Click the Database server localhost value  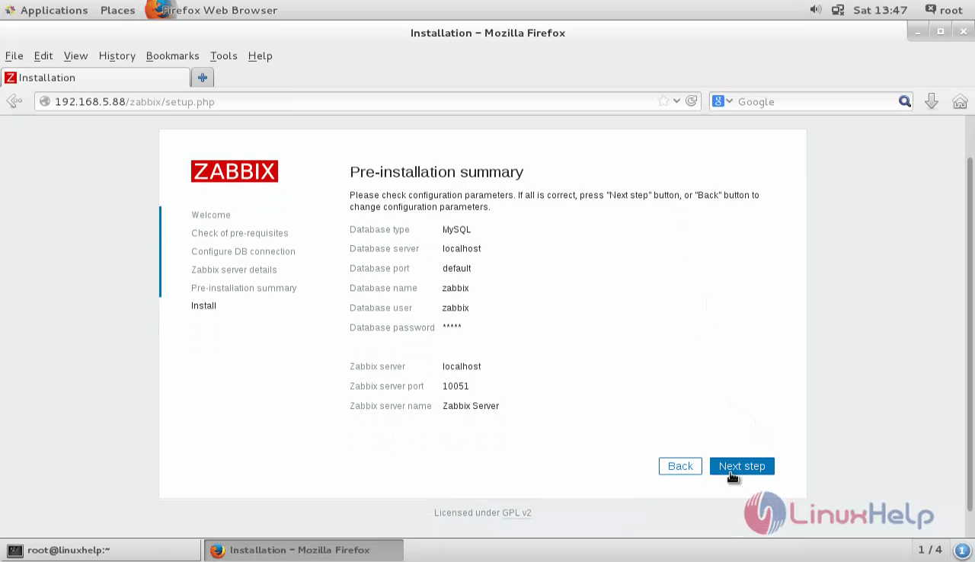[x=462, y=249]
